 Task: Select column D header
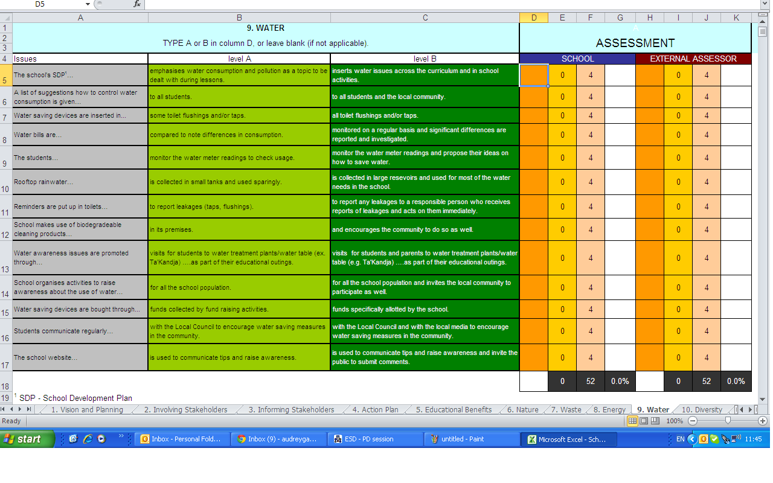(x=534, y=18)
